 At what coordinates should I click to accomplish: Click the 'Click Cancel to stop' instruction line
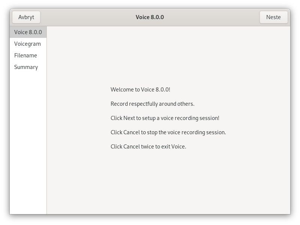pos(168,132)
